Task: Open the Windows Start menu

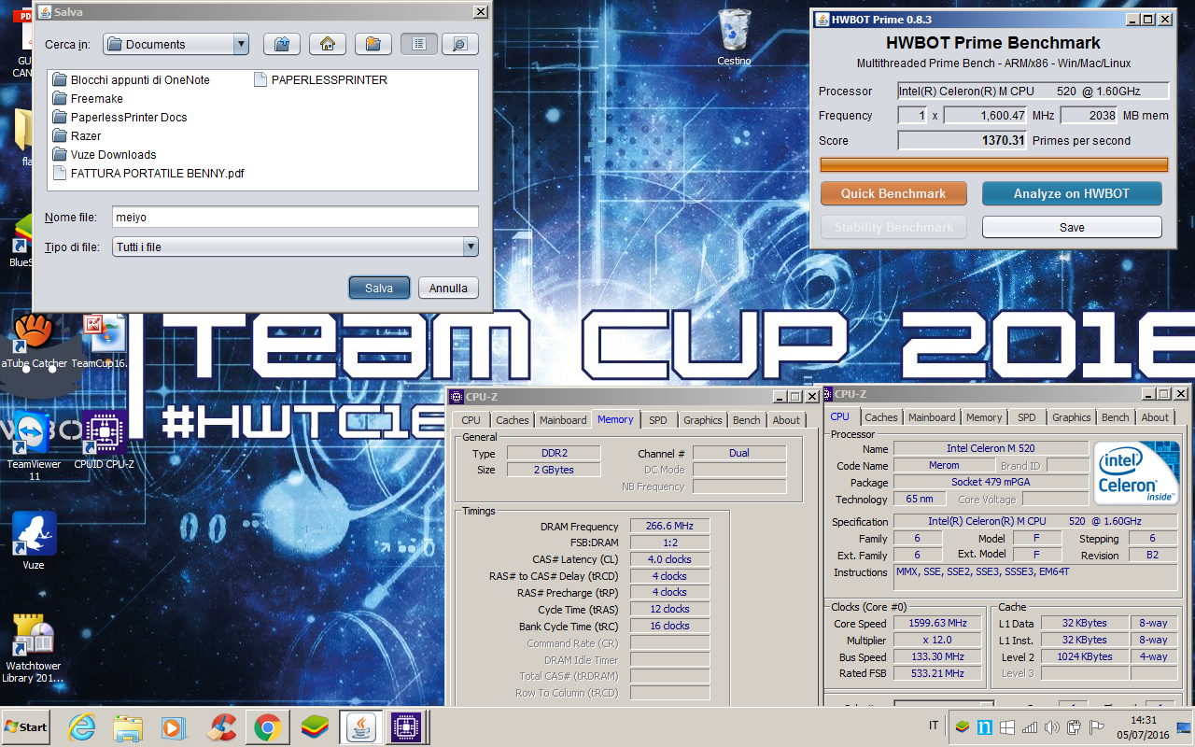Action: point(26,726)
